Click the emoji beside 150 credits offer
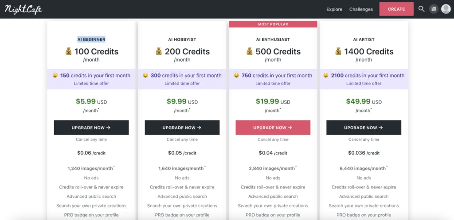The width and height of the screenshot is (454, 220). (55, 76)
